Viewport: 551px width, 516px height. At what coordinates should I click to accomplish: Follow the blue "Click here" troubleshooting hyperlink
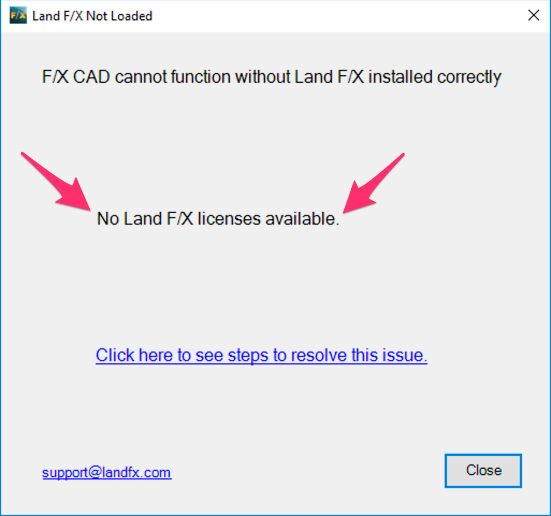(262, 355)
